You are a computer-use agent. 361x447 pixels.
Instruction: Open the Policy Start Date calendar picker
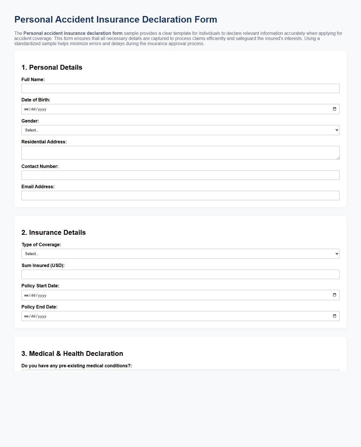point(335,295)
